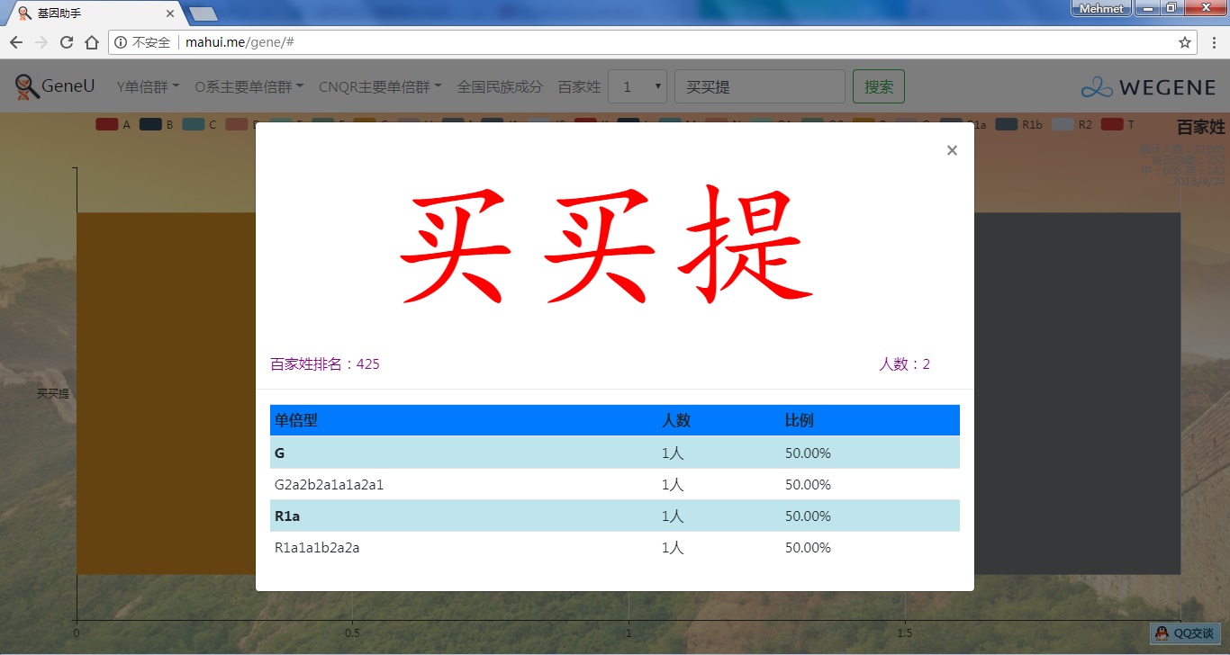Expand the Y单倍群 dropdown menu
This screenshot has width=1230, height=655.
click(149, 87)
